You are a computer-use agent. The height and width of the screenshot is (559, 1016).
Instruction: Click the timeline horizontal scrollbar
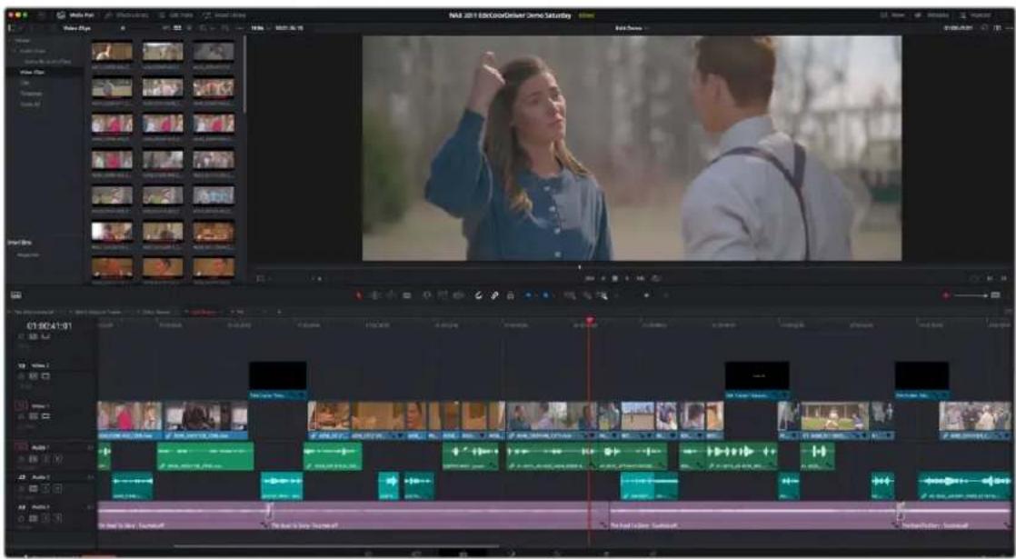[x=337, y=546]
